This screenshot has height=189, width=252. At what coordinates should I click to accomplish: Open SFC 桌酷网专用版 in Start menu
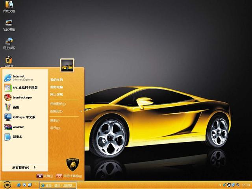(x=21, y=87)
